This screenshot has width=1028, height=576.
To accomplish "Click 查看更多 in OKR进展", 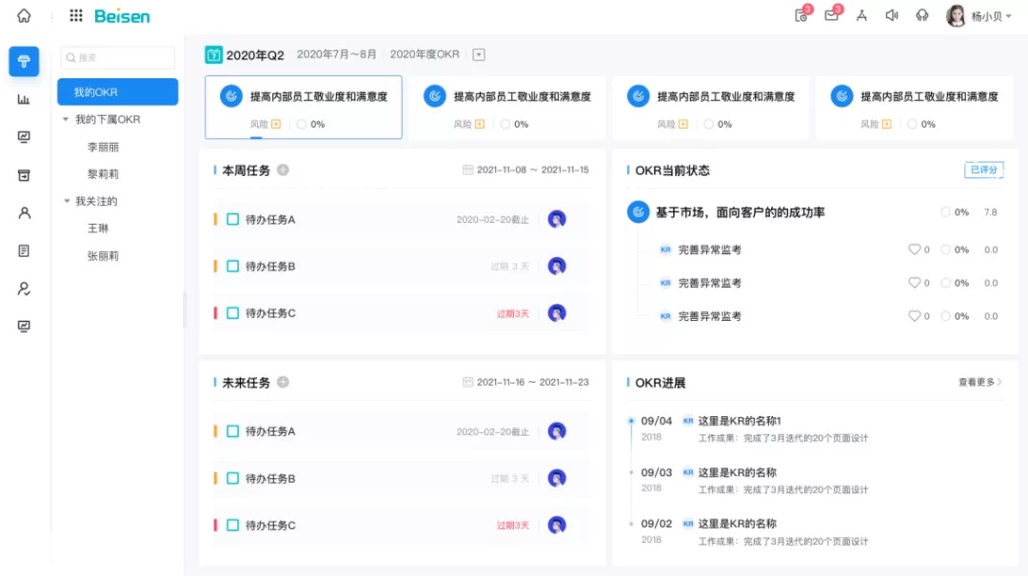I will [x=980, y=382].
